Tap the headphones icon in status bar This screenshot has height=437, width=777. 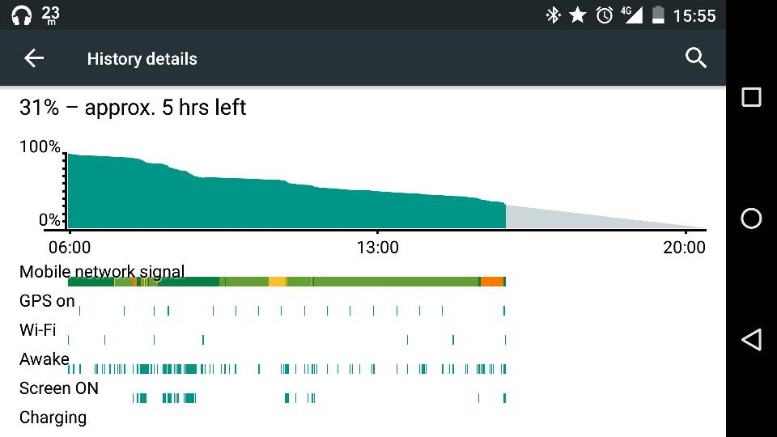coord(21,15)
